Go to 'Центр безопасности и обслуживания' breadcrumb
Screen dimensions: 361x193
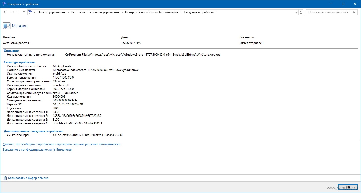(152, 12)
